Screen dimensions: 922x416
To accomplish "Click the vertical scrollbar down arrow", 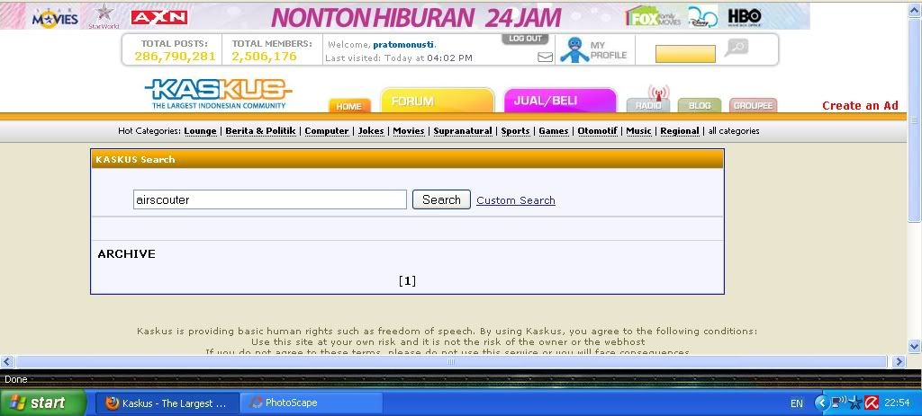I will 915,346.
